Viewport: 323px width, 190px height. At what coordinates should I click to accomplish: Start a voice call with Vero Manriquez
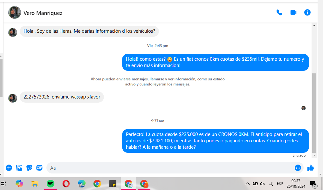279,13
